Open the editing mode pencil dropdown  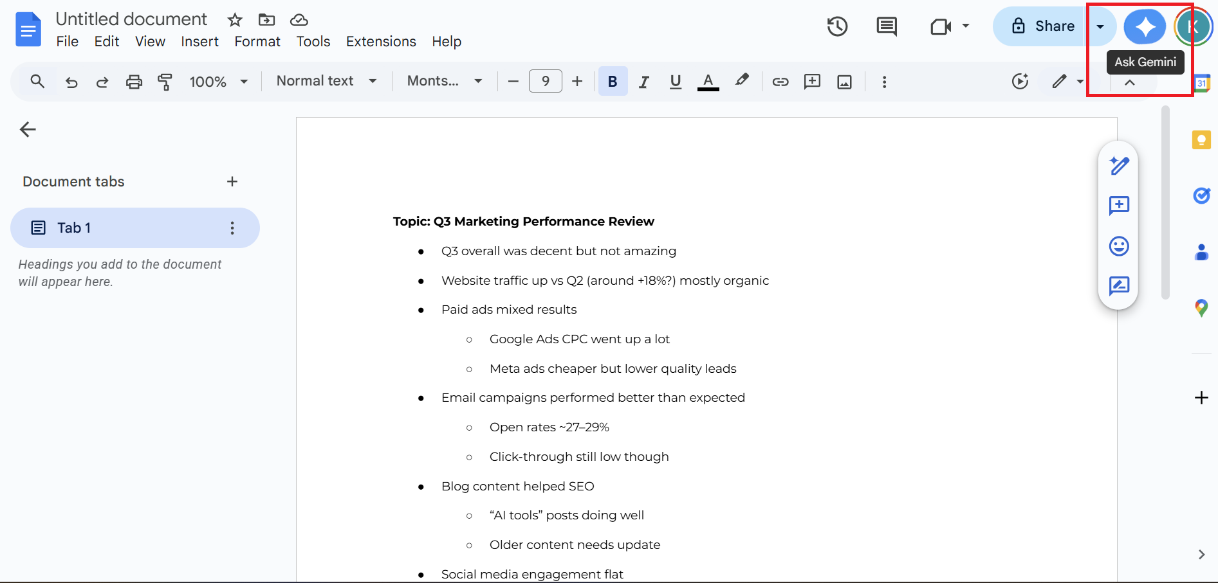point(1067,82)
